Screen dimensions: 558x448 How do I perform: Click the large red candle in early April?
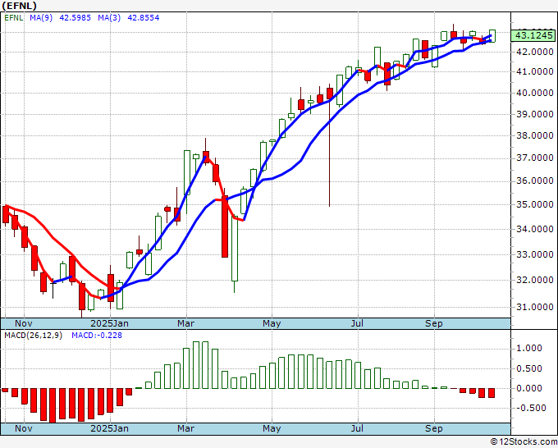coord(225,226)
